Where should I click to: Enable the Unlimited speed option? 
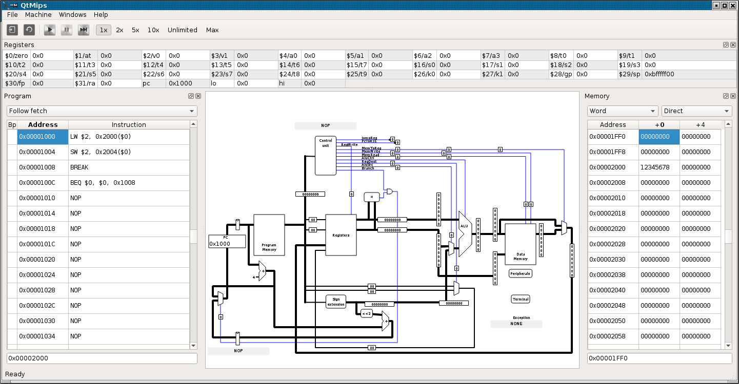tap(182, 30)
